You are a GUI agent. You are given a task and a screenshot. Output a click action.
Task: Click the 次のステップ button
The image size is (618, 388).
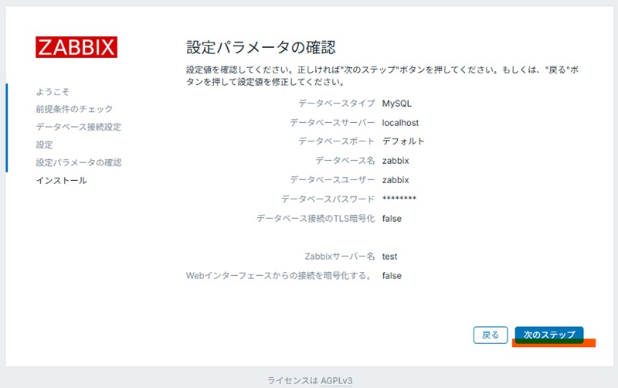(x=549, y=335)
